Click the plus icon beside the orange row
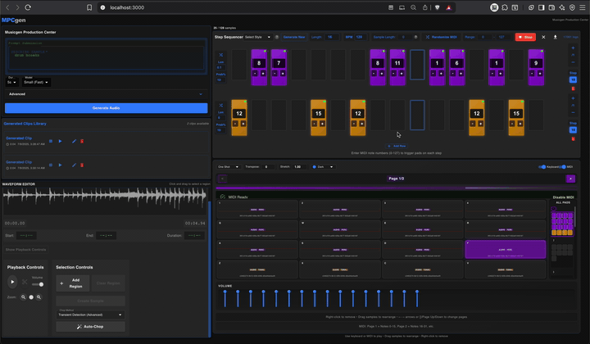The image size is (590, 344). [573, 98]
